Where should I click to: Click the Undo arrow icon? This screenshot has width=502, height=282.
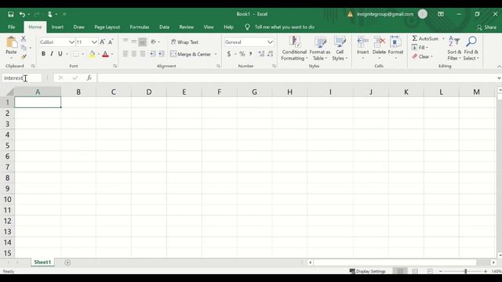[22, 14]
